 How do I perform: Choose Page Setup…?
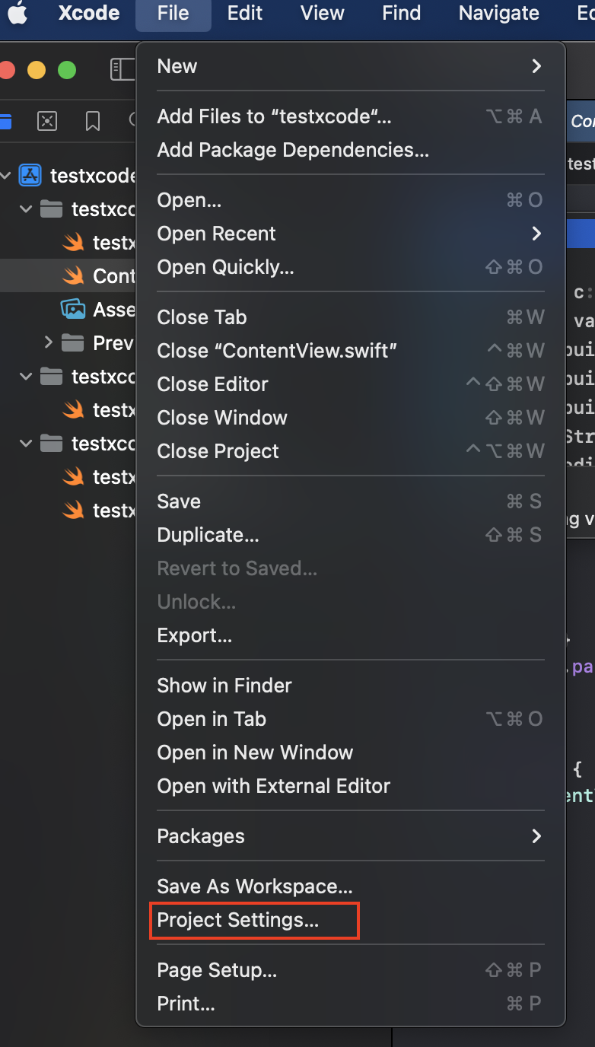tap(351, 970)
